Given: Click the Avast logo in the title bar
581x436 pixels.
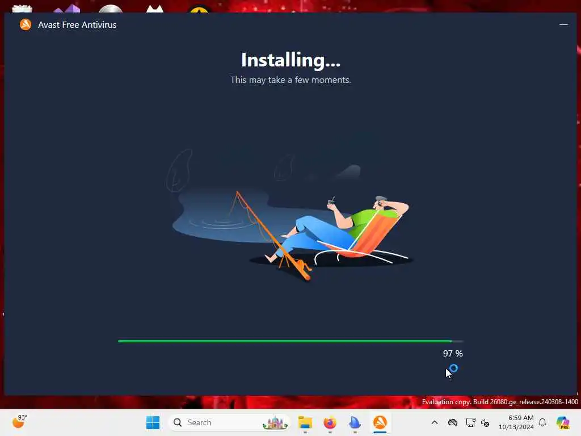Looking at the screenshot, I should click(26, 24).
